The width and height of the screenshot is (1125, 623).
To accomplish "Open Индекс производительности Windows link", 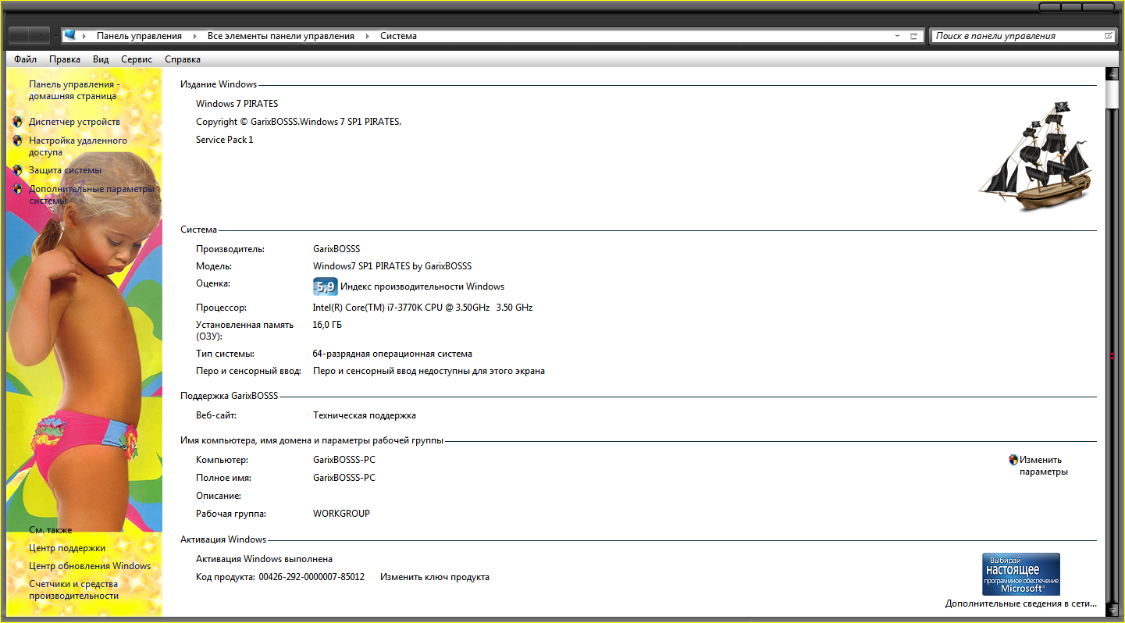I will (422, 287).
